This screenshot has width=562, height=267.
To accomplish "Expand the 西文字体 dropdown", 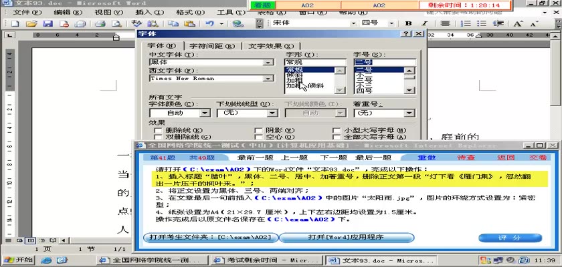I will [x=268, y=78].
